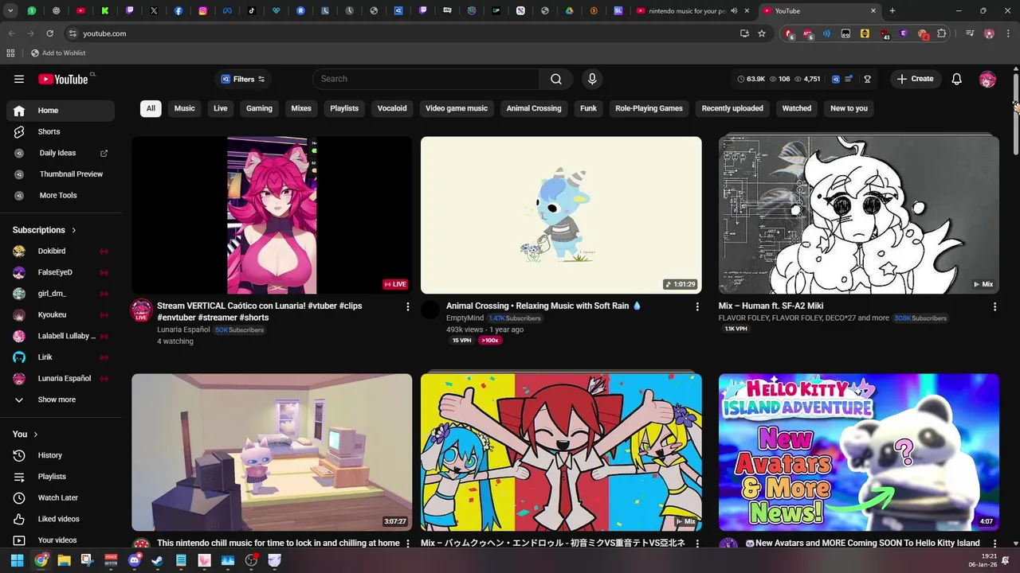Select the Video game music chip

point(457,108)
